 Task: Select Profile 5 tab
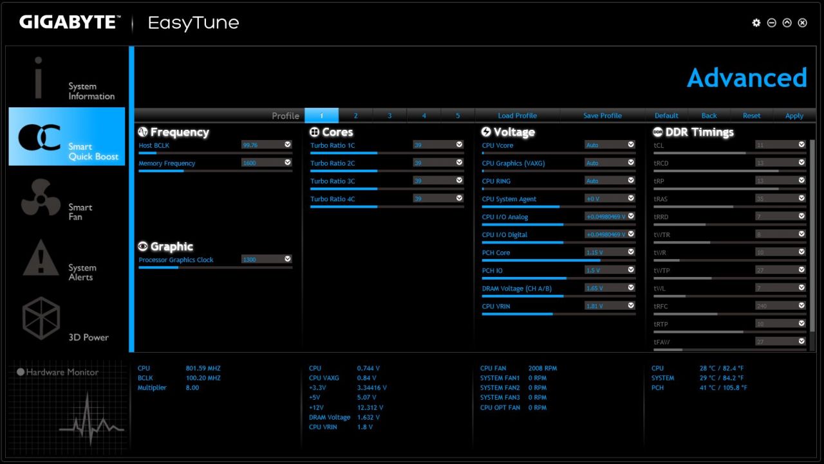pyautogui.click(x=458, y=116)
